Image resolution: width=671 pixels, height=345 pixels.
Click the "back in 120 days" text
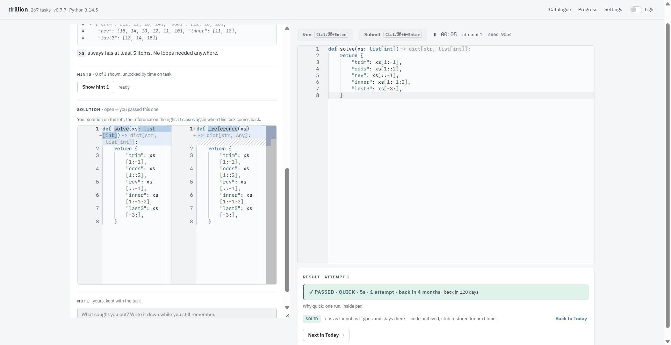461,292
